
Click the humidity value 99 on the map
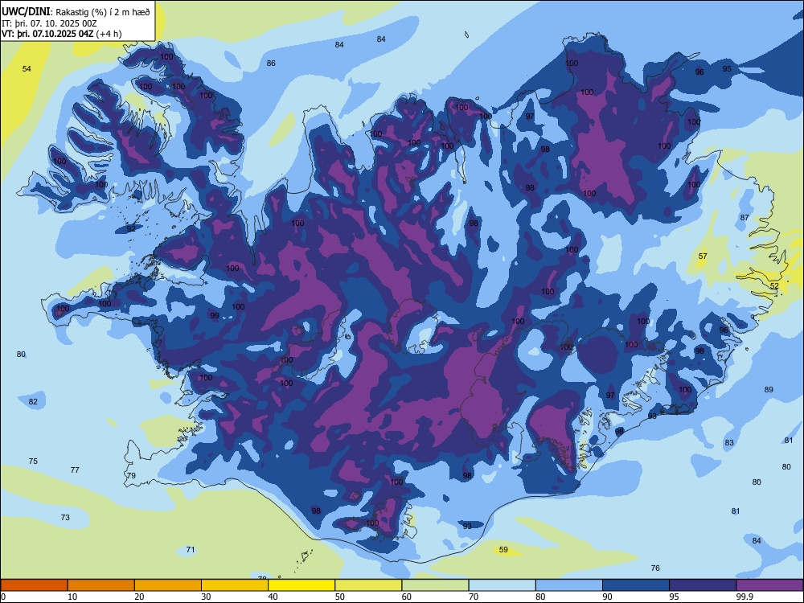pos(215,315)
